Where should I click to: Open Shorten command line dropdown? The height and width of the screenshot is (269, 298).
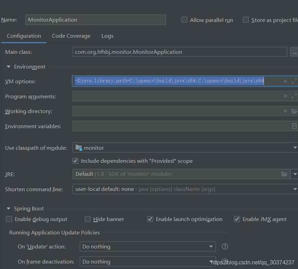(x=185, y=189)
